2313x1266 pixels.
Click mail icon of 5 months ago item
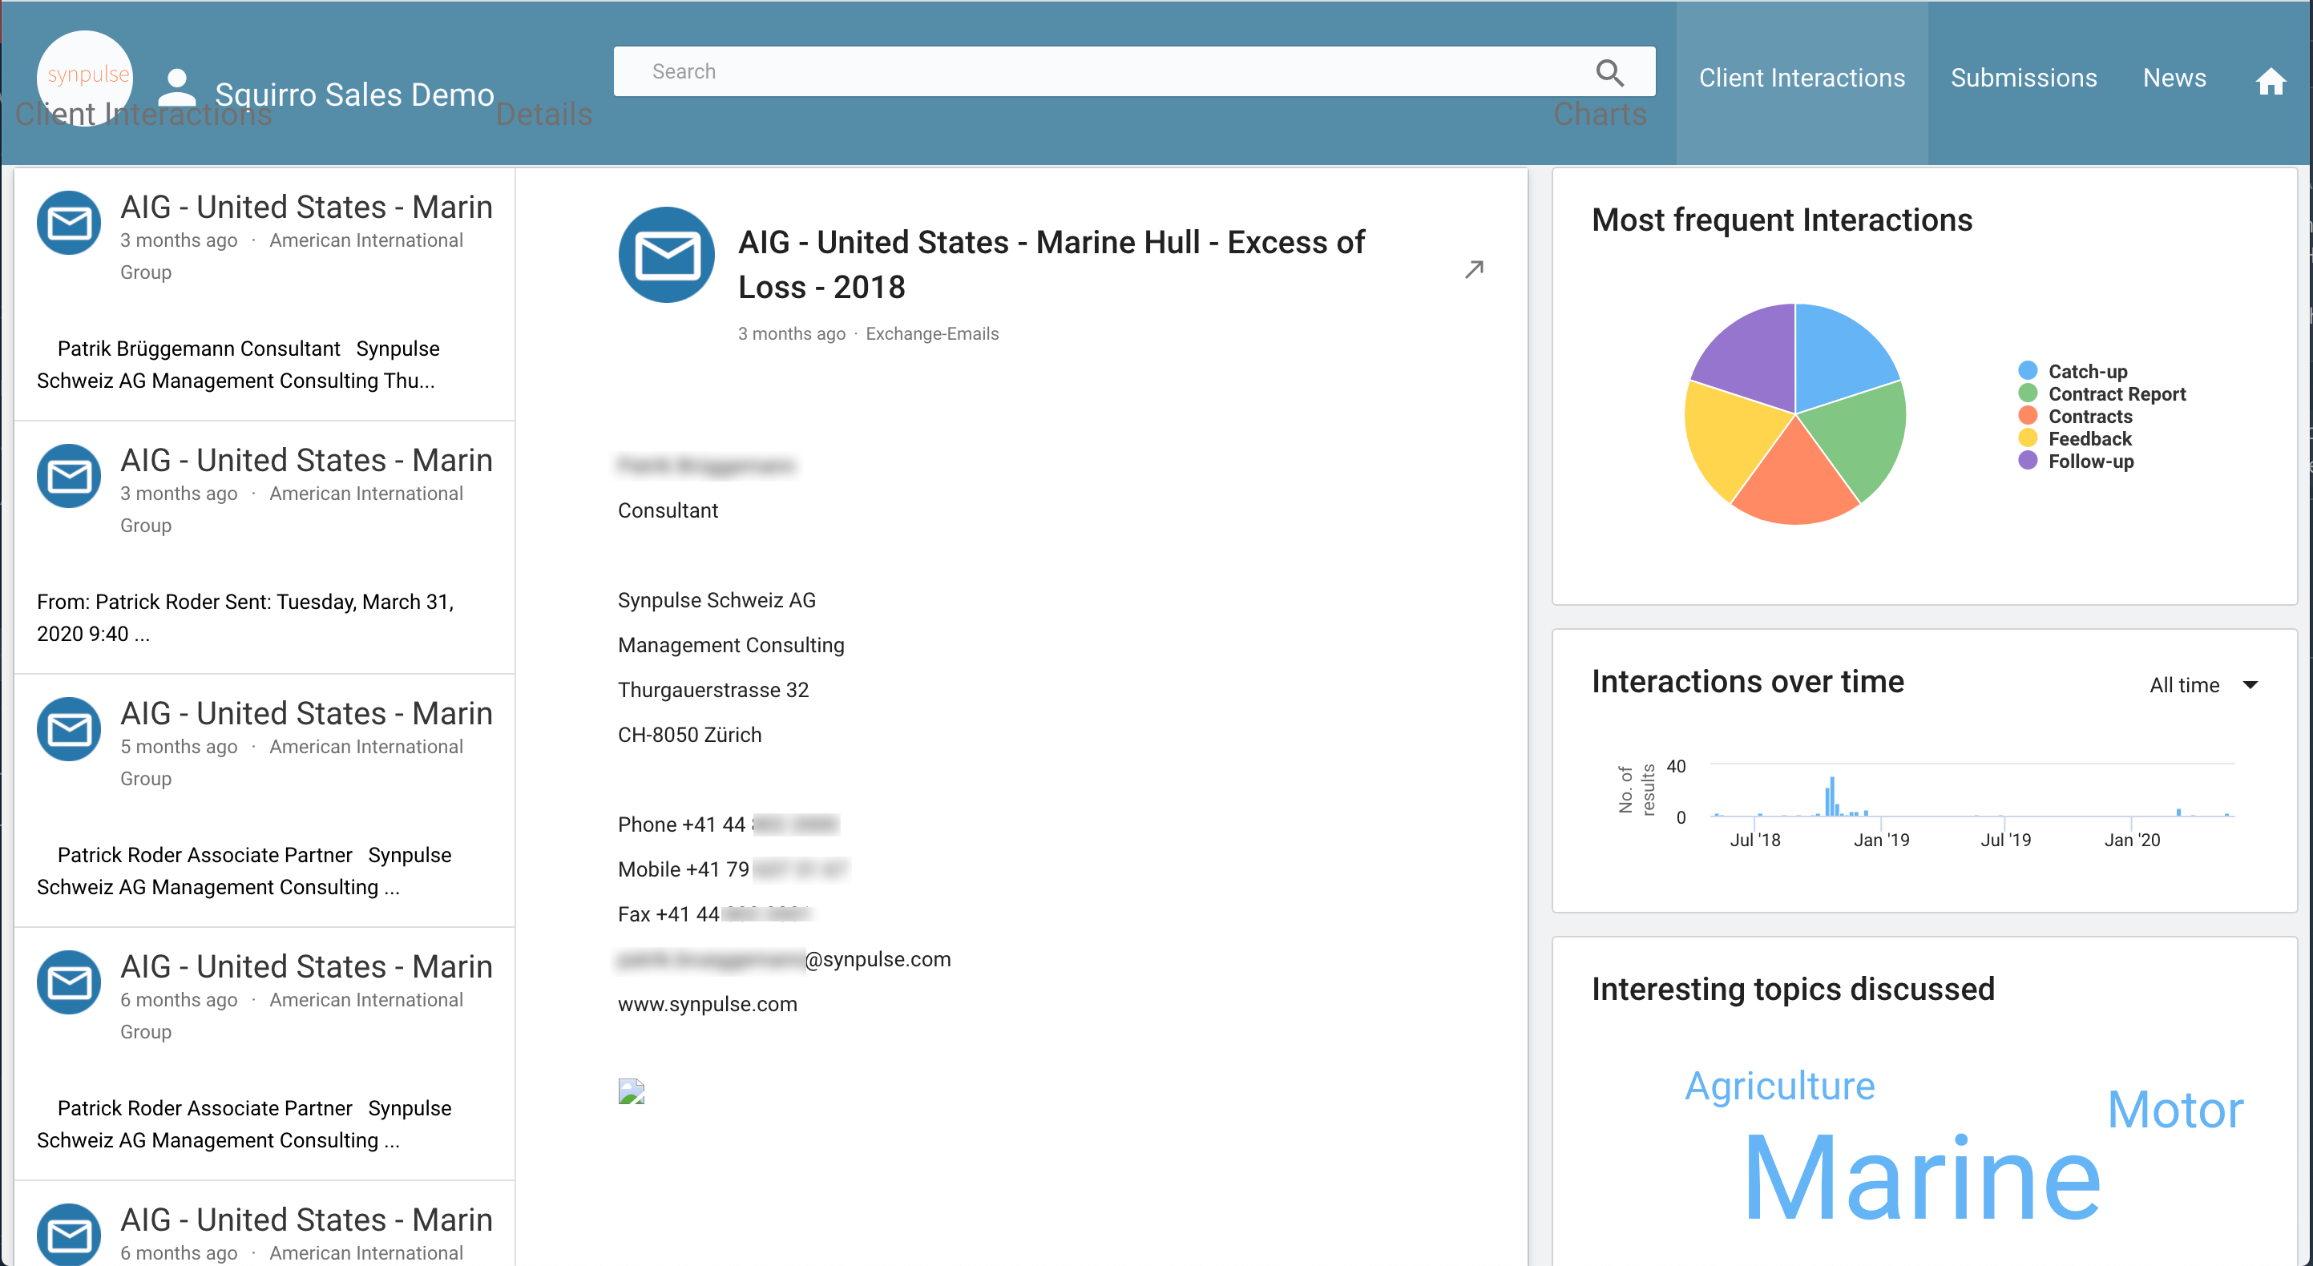(x=69, y=729)
